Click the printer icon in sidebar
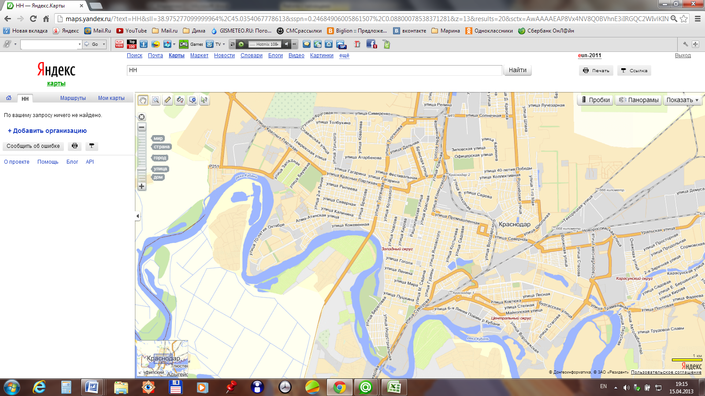 pos(75,146)
